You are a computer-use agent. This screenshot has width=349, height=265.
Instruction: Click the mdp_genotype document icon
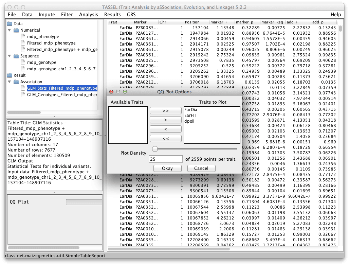23,63
